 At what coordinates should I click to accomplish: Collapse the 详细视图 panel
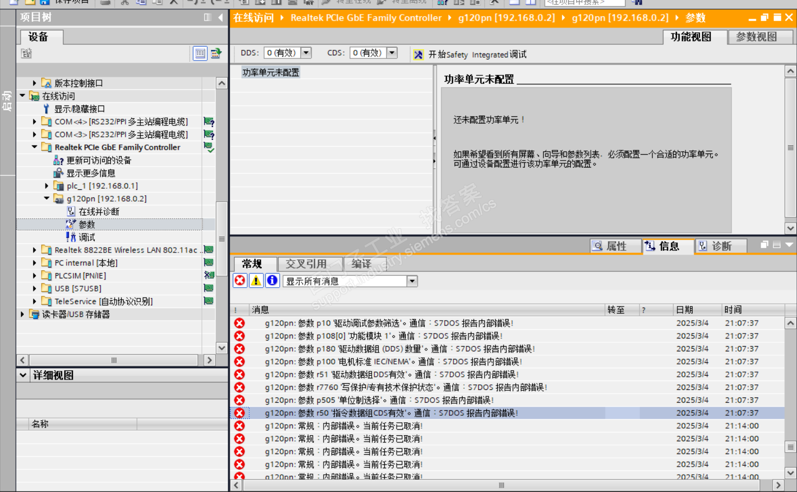(23, 375)
